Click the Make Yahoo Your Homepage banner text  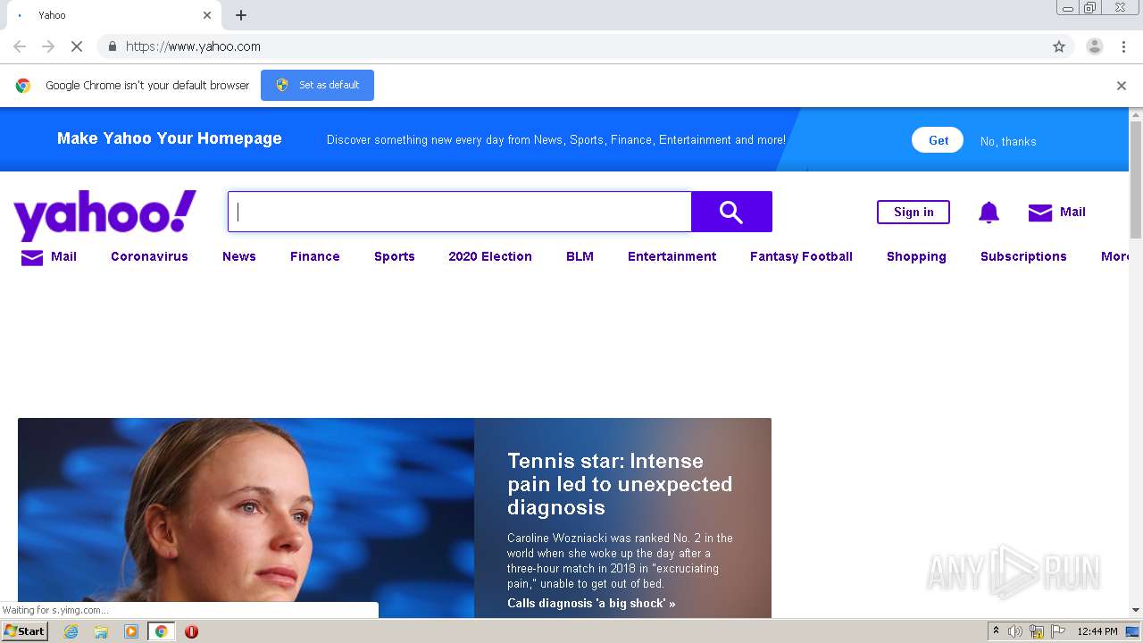coord(170,138)
